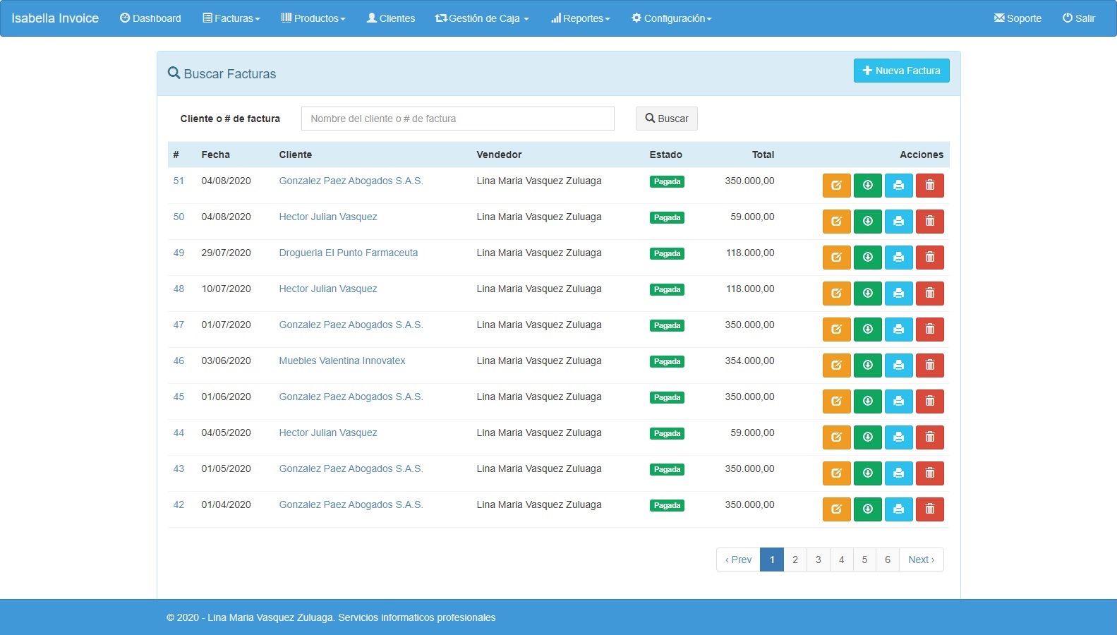Print invoice 49 with the blue printer icon

(898, 258)
